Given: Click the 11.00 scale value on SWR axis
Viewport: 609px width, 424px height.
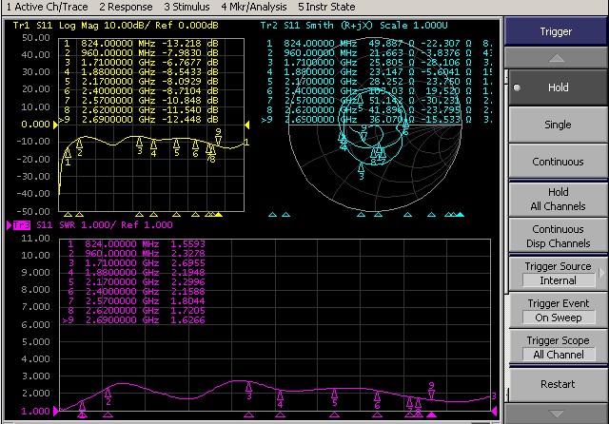Looking at the screenshot, I should pos(36,239).
